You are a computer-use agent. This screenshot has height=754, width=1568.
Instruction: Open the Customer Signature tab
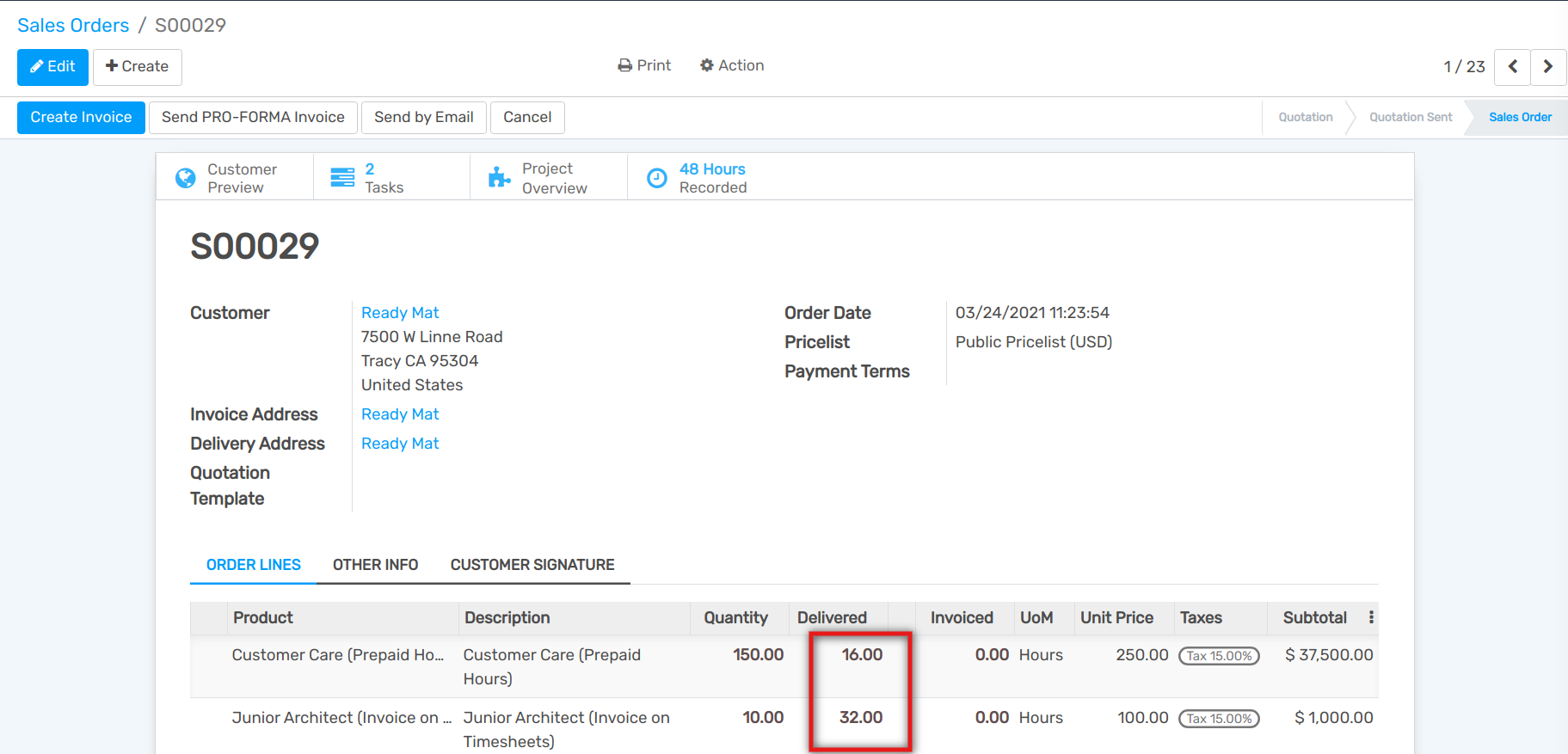[532, 565]
